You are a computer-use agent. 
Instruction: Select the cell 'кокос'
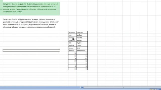(x=72, y=48)
